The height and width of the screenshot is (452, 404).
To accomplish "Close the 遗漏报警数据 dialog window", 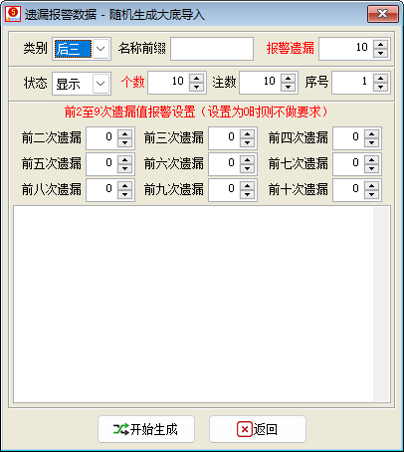I will 383,14.
